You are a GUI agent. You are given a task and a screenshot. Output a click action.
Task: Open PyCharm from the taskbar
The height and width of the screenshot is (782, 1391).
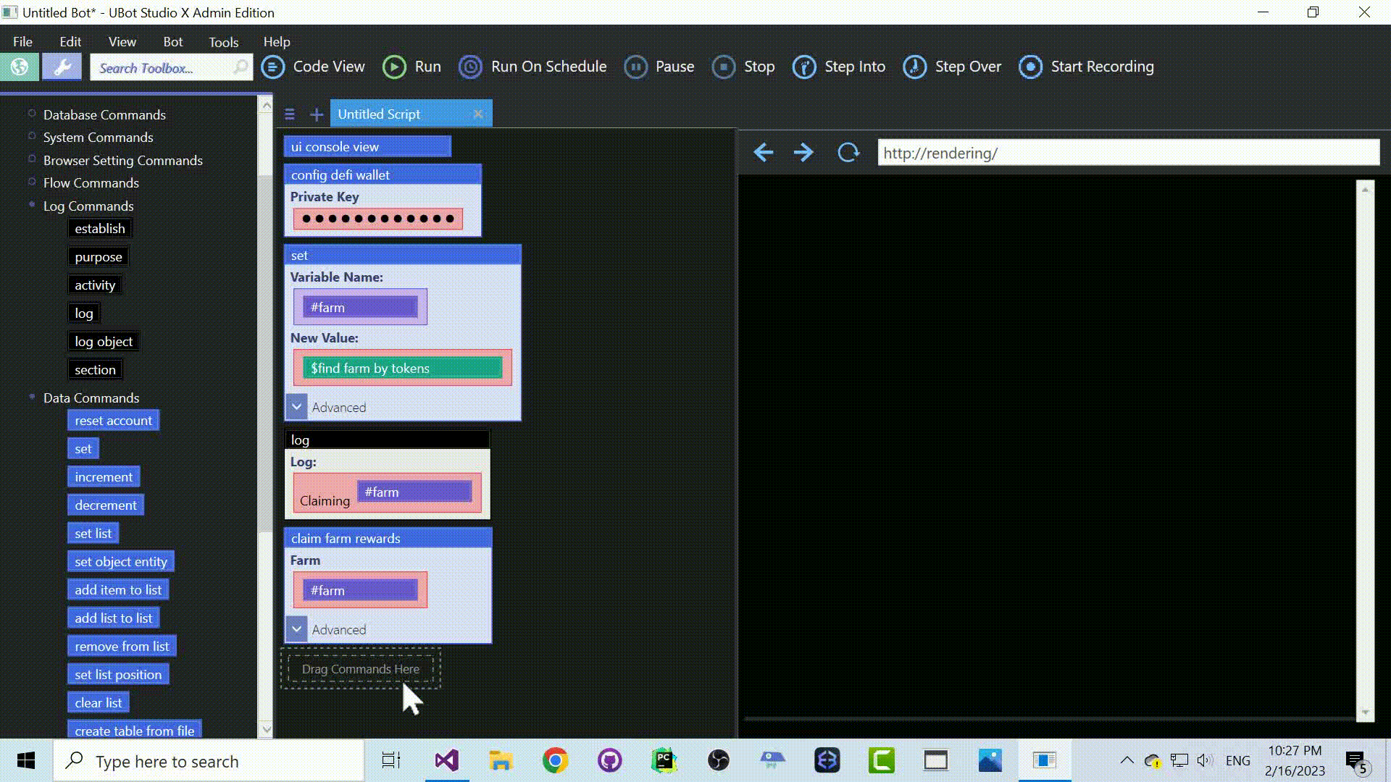pos(664,760)
